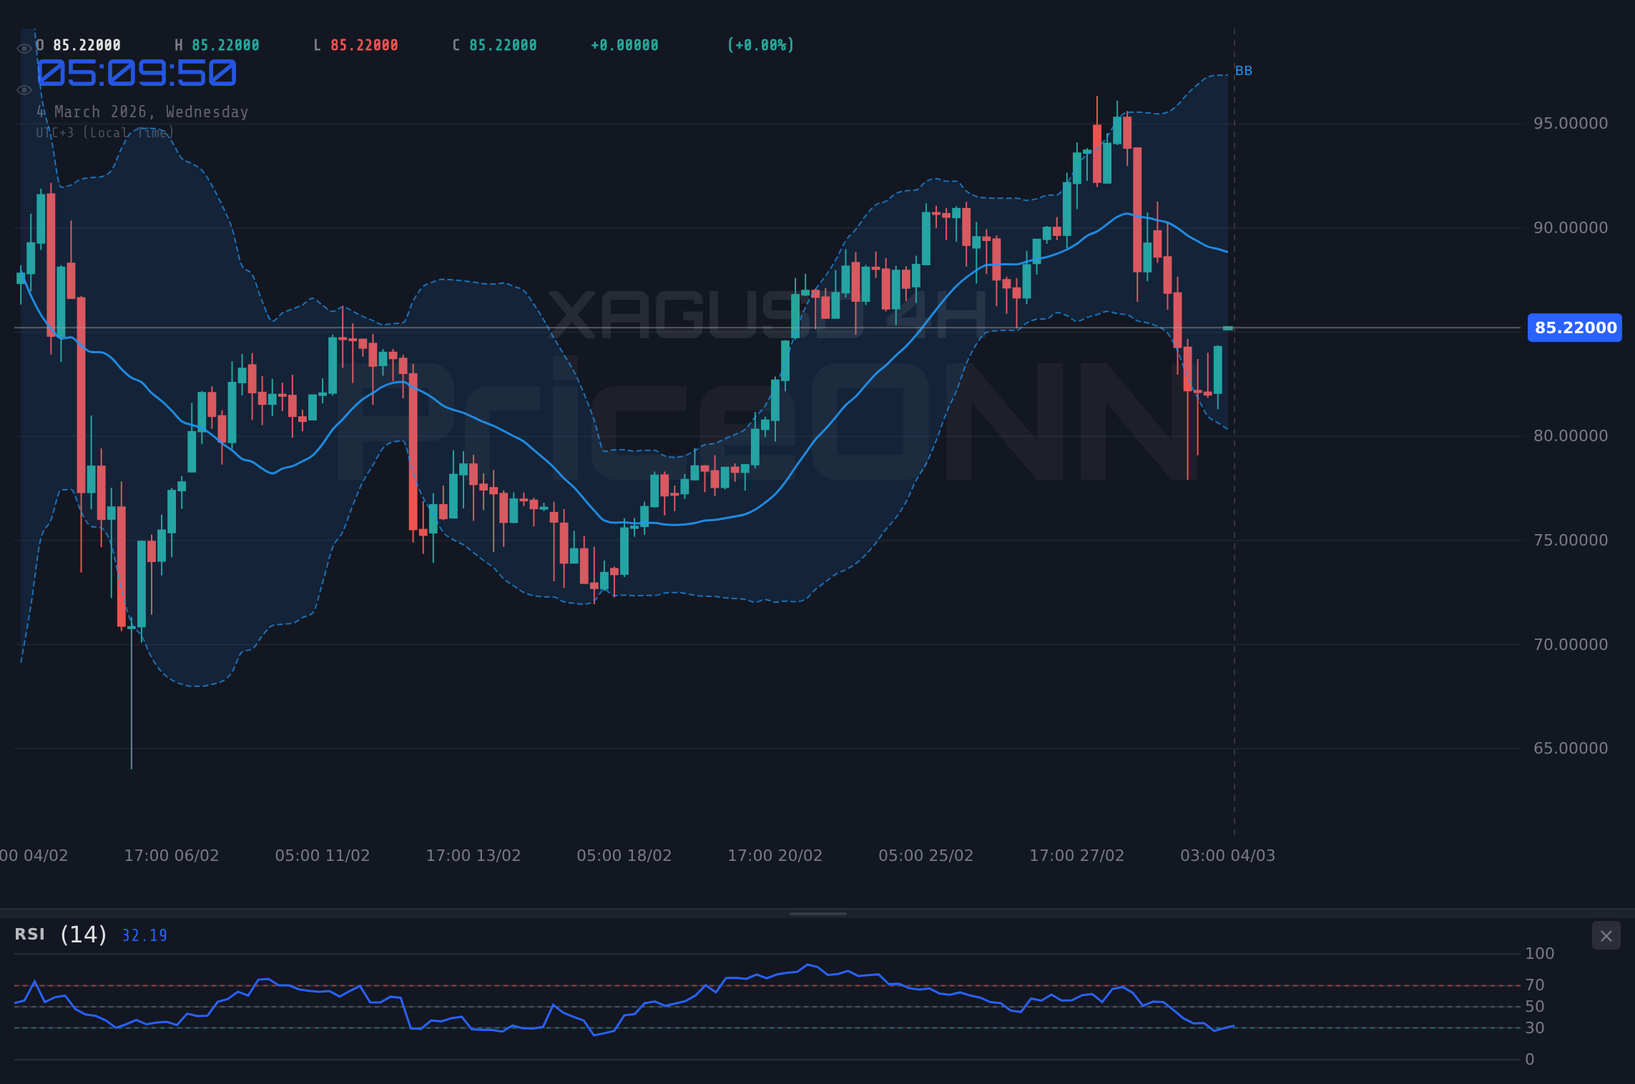Click the percent change (+0.00%) readout

click(x=761, y=44)
